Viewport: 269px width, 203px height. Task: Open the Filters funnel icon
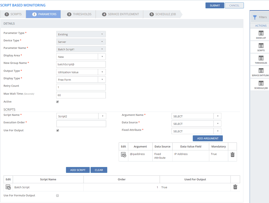pos(255,17)
